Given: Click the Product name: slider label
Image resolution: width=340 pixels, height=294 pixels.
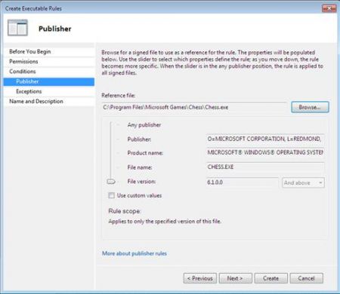Looking at the screenshot, I should [x=145, y=153].
